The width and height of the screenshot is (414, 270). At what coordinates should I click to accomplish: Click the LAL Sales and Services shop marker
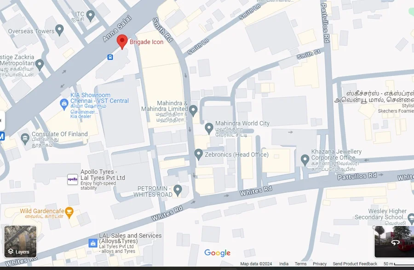point(92,243)
